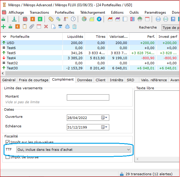The image size is (182, 177).
Task: Switch to the Valo. référence tab
Action: point(154,80)
